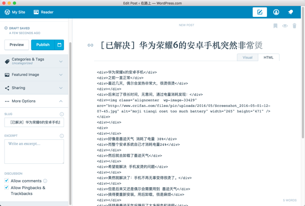
Task: Click the 'DISCUSSION' heading
Action: [13, 173]
